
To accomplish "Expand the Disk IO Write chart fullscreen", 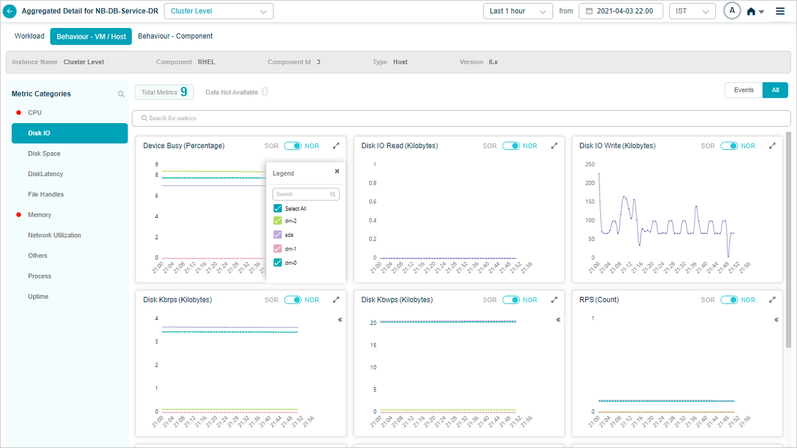I will click(x=772, y=146).
